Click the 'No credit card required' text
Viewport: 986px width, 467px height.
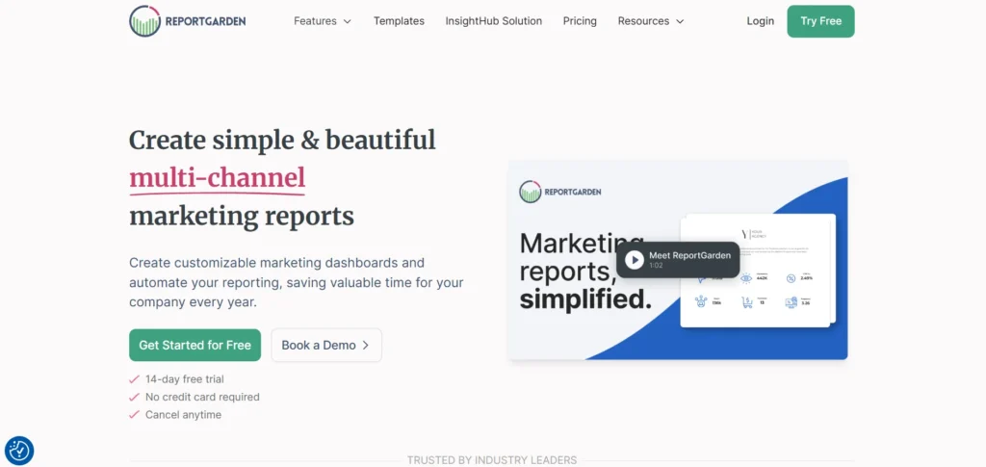click(x=202, y=398)
